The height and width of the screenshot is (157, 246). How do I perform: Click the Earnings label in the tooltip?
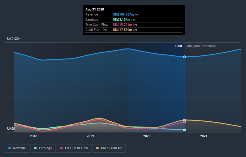click(92, 19)
